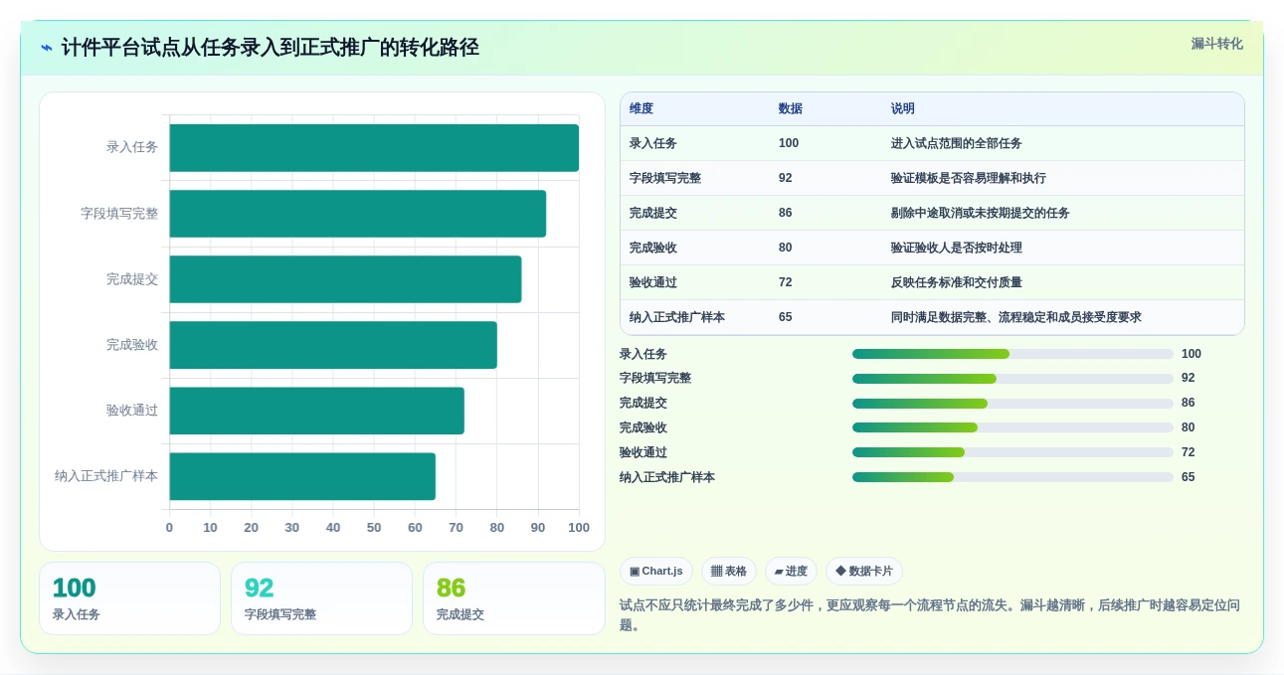Click chart y-axis label 纳入正式推广样本

pos(106,476)
